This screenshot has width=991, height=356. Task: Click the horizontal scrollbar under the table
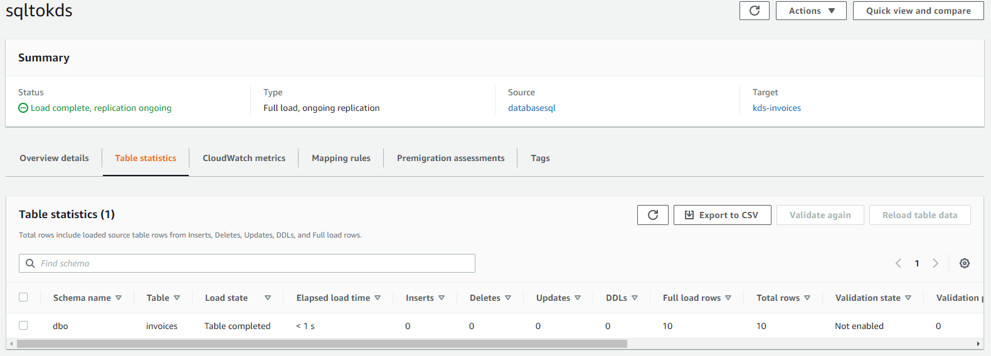(x=322, y=343)
